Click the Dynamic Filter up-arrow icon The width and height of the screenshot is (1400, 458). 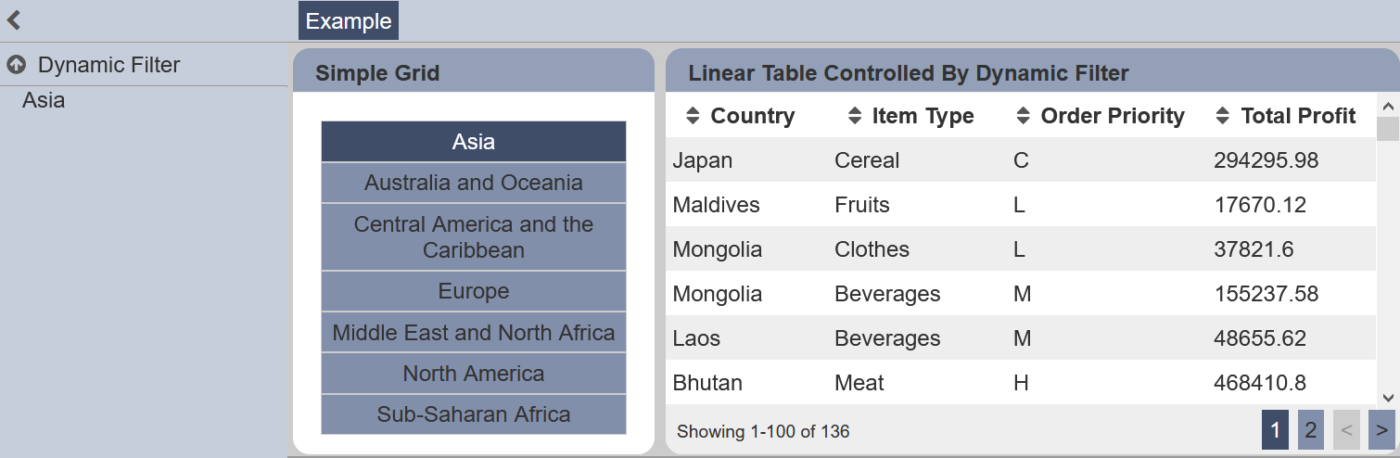point(16,65)
